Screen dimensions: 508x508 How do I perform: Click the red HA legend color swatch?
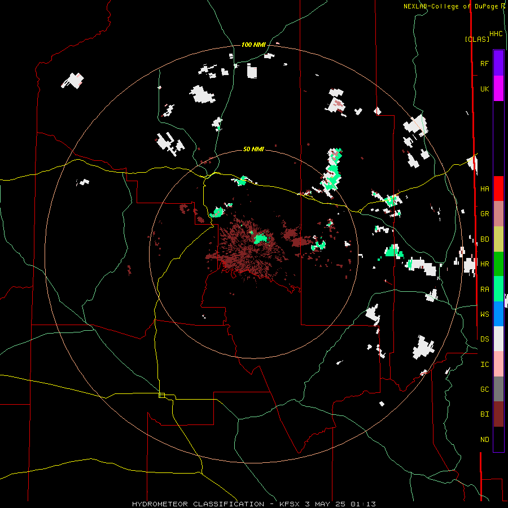[x=498, y=189]
